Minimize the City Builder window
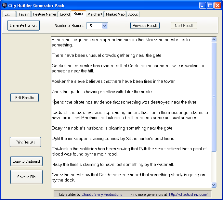223x200 pixels. click(x=203, y=6)
